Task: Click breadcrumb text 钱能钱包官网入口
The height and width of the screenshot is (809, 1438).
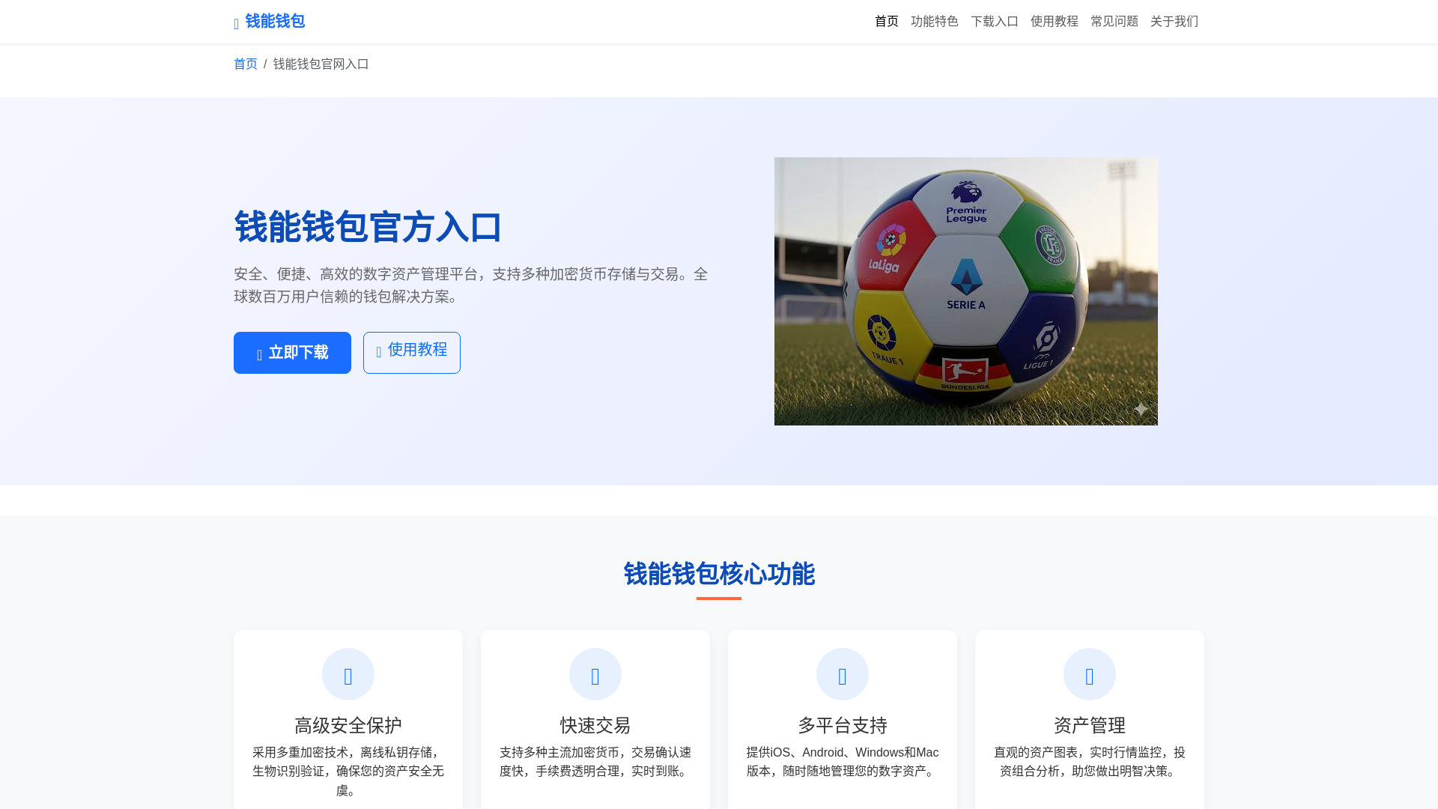Action: pos(321,64)
